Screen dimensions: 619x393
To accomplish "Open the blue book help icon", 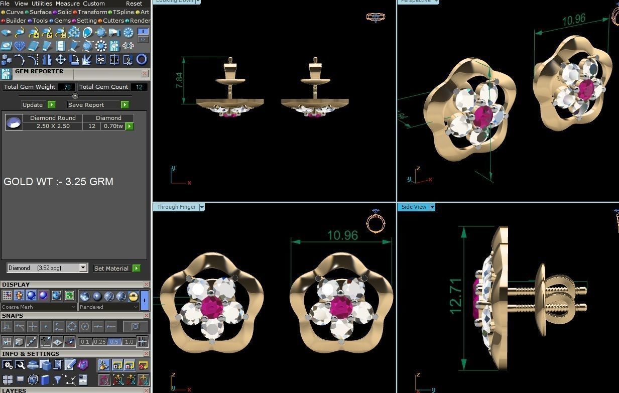I will tap(45, 380).
